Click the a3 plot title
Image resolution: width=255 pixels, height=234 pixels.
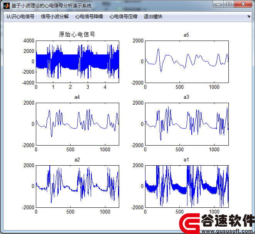click(186, 97)
